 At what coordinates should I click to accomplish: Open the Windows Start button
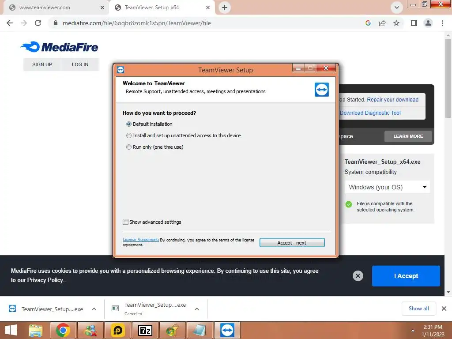(x=11, y=330)
